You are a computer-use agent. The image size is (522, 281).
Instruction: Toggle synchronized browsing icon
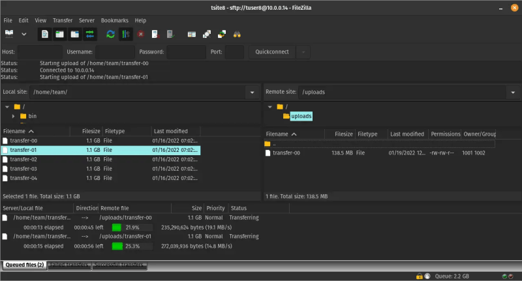222,34
